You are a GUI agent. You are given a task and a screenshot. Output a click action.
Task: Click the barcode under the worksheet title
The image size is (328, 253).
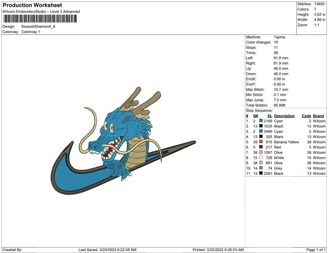coord(40,19)
